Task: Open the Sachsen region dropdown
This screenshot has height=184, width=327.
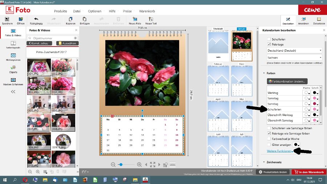Action: tap(294, 57)
